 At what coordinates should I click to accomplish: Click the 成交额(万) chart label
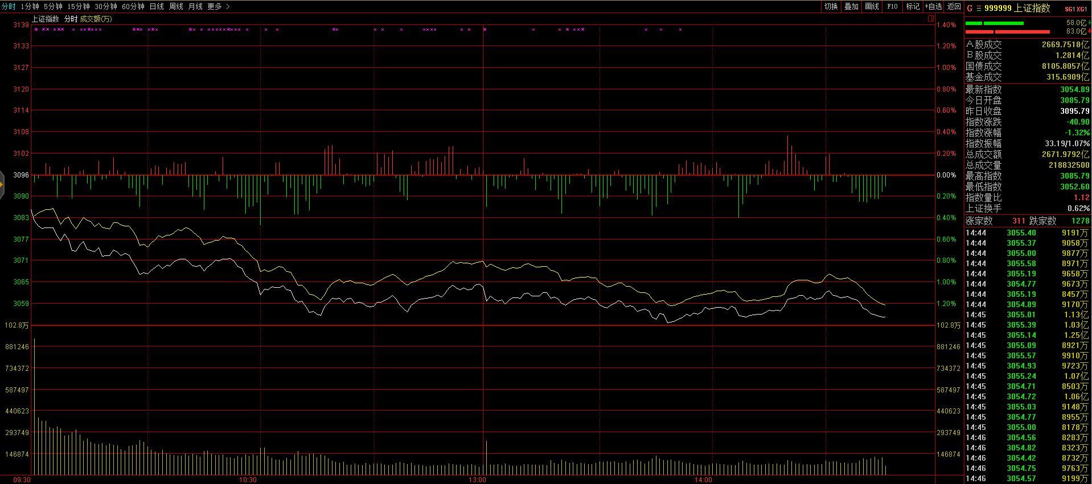pos(96,19)
